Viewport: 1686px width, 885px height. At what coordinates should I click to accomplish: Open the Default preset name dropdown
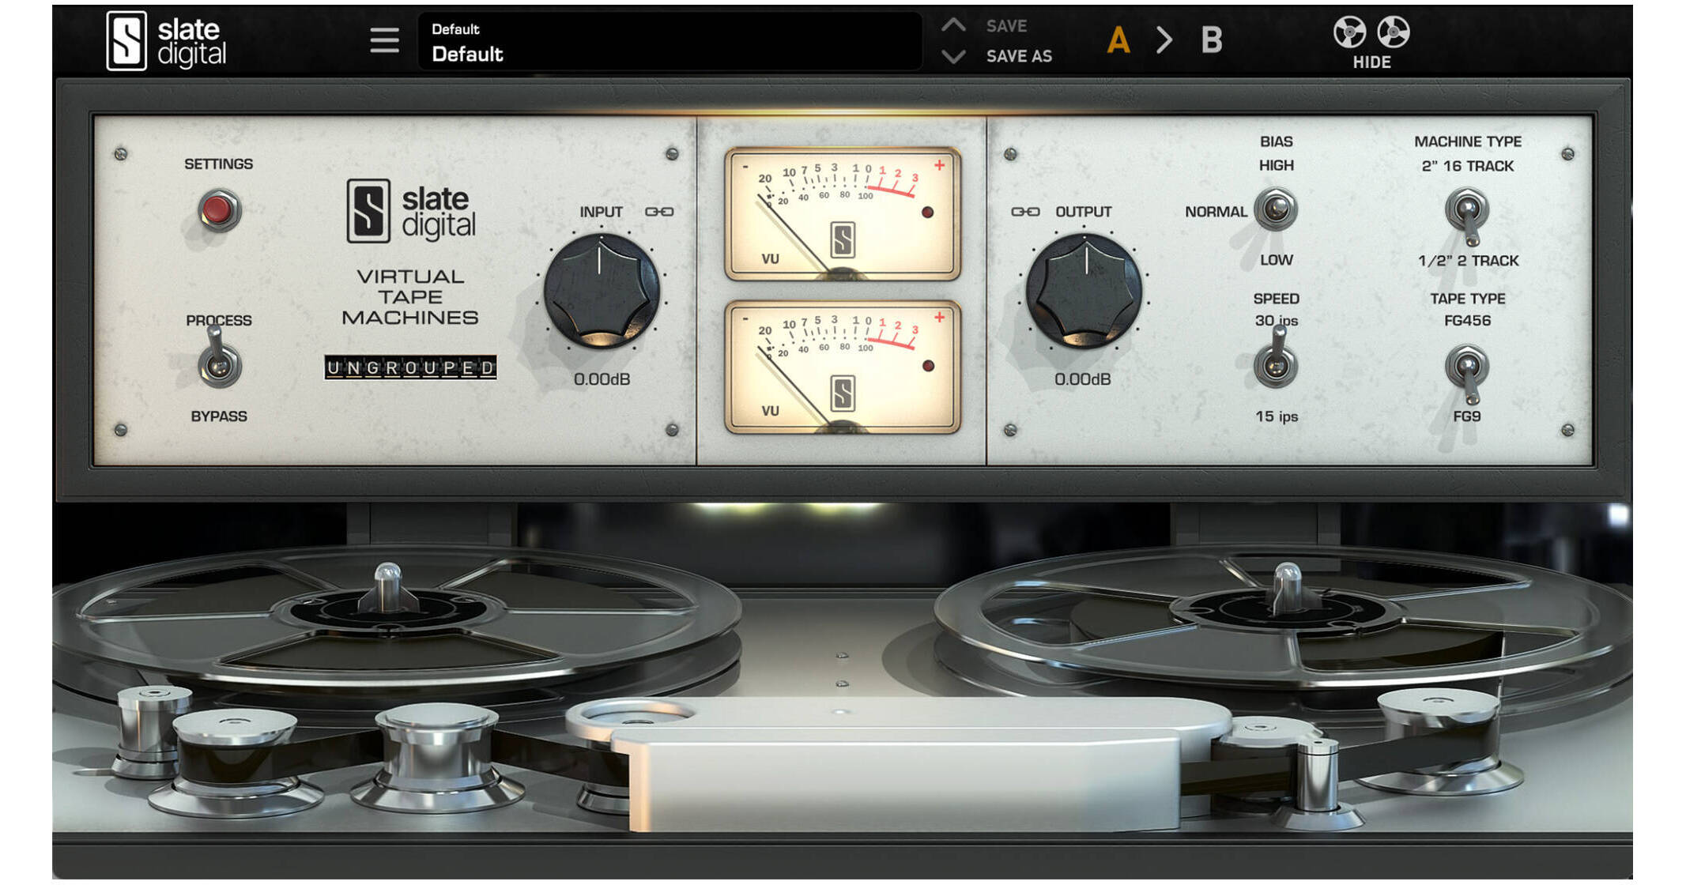click(x=669, y=42)
